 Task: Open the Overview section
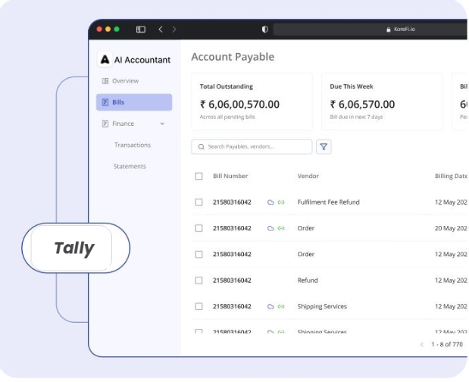(134, 81)
